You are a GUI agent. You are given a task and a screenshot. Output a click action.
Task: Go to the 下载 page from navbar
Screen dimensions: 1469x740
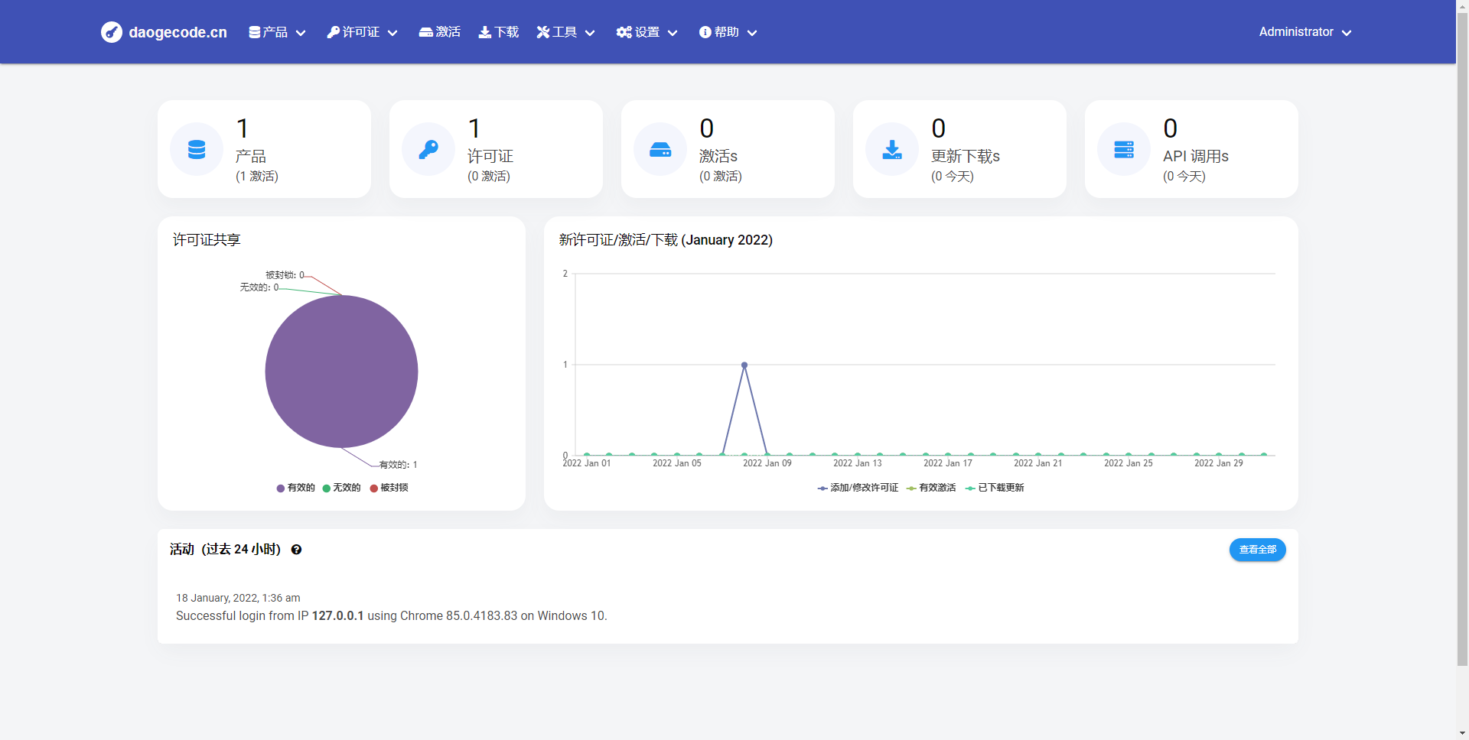[x=499, y=32]
